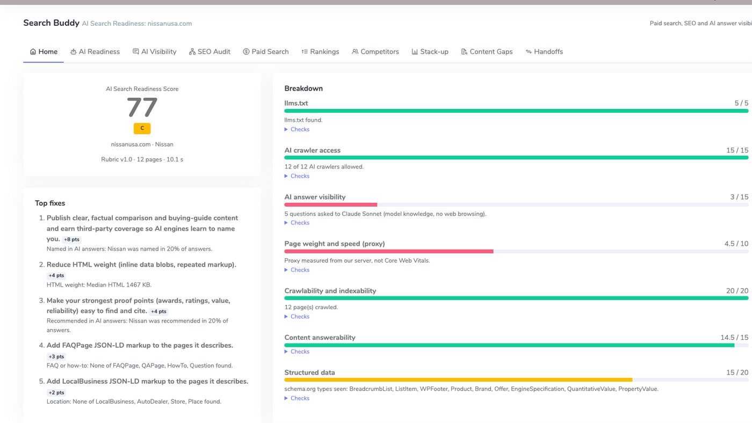Open the SEO Audit tab
Viewport: 752px width, 423px height.
pyautogui.click(x=209, y=52)
